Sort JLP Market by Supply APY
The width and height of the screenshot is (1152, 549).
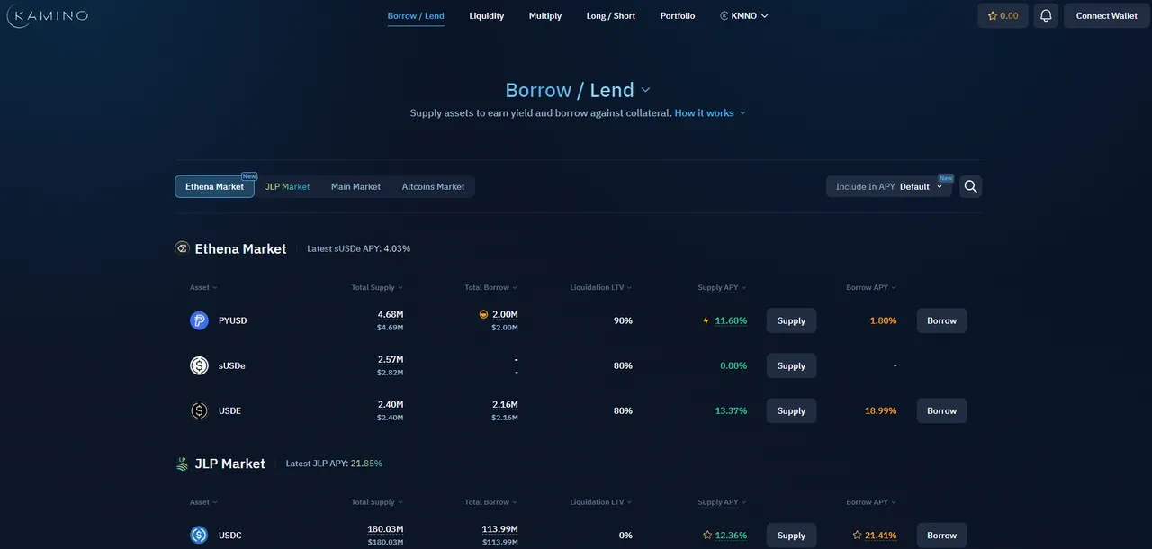click(722, 502)
